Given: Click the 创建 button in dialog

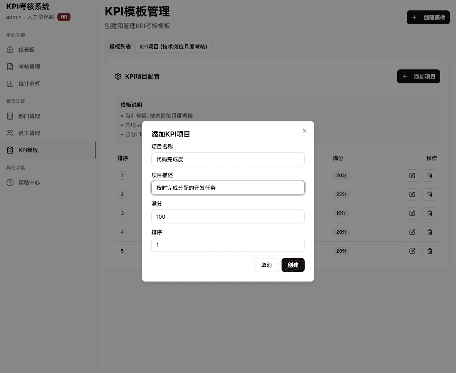Looking at the screenshot, I should (293, 265).
